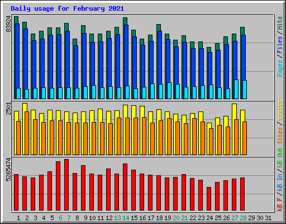The height and width of the screenshot is (224, 286).
Task: Click green day label 21 on the x-axis
Action: coord(184,218)
